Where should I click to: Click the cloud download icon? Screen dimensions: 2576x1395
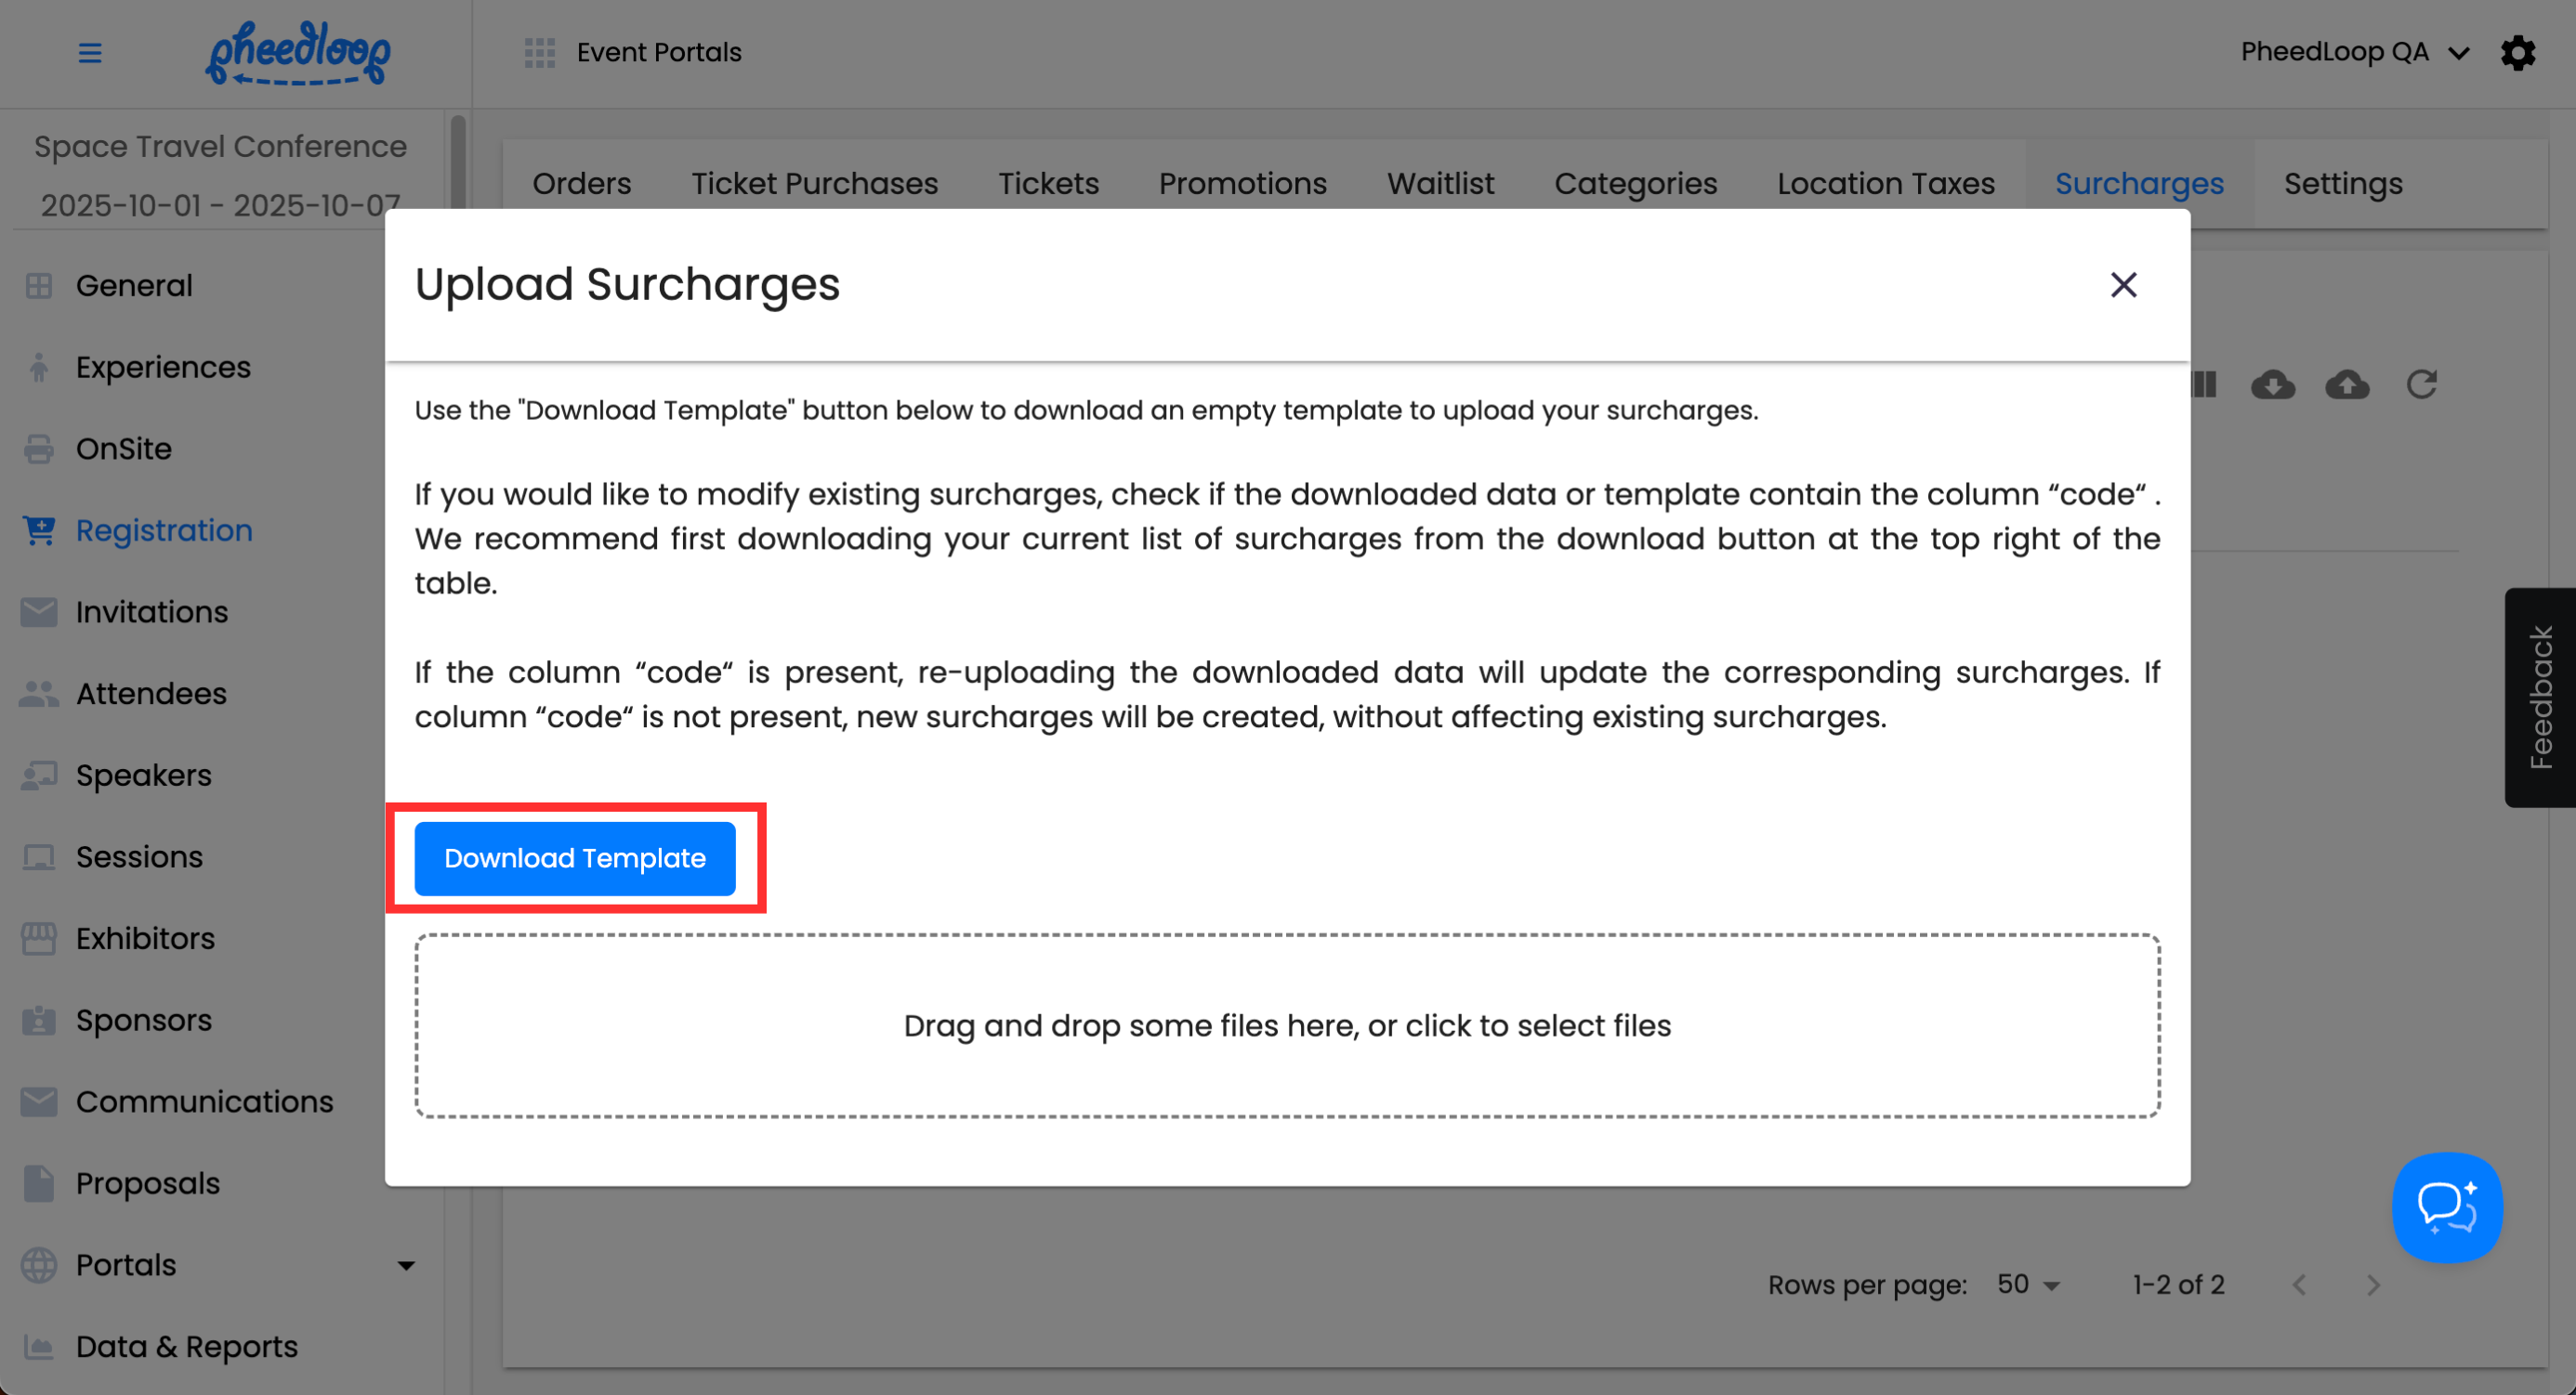2272,385
